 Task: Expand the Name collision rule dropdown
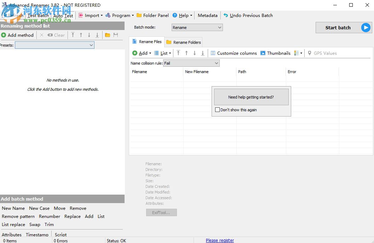click(191, 63)
